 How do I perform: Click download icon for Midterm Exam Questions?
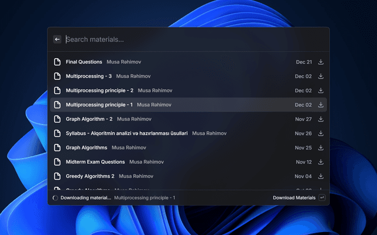(321, 162)
